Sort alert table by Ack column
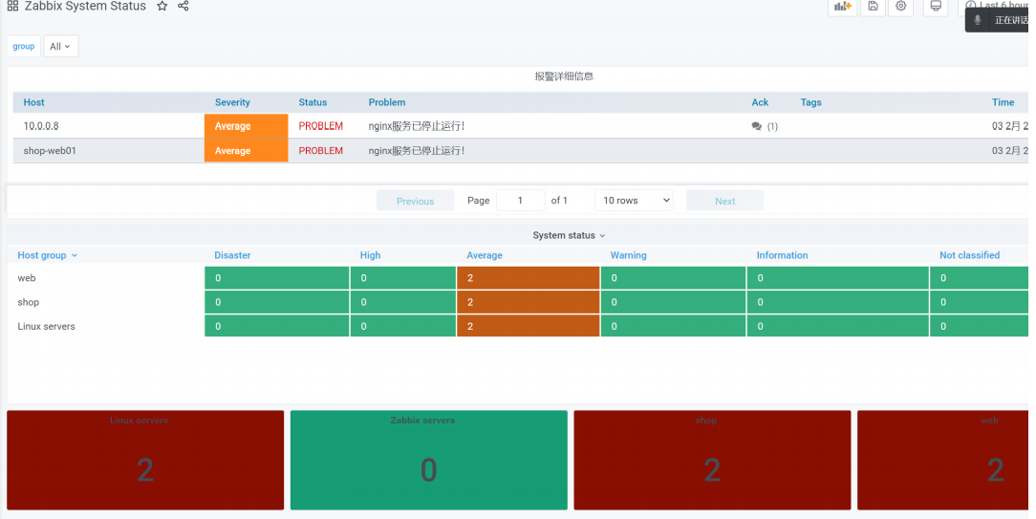Image resolution: width=1036 pixels, height=519 pixels. 760,102
